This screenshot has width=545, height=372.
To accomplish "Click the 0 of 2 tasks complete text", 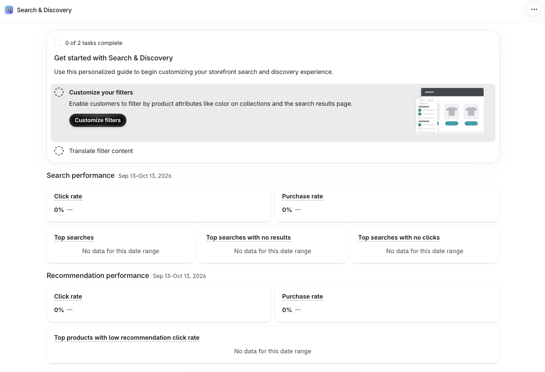I will (94, 43).
